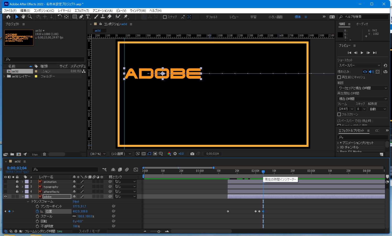392x236 pixels.
Task: Toggle the scale stopwatch
Action: point(37,216)
